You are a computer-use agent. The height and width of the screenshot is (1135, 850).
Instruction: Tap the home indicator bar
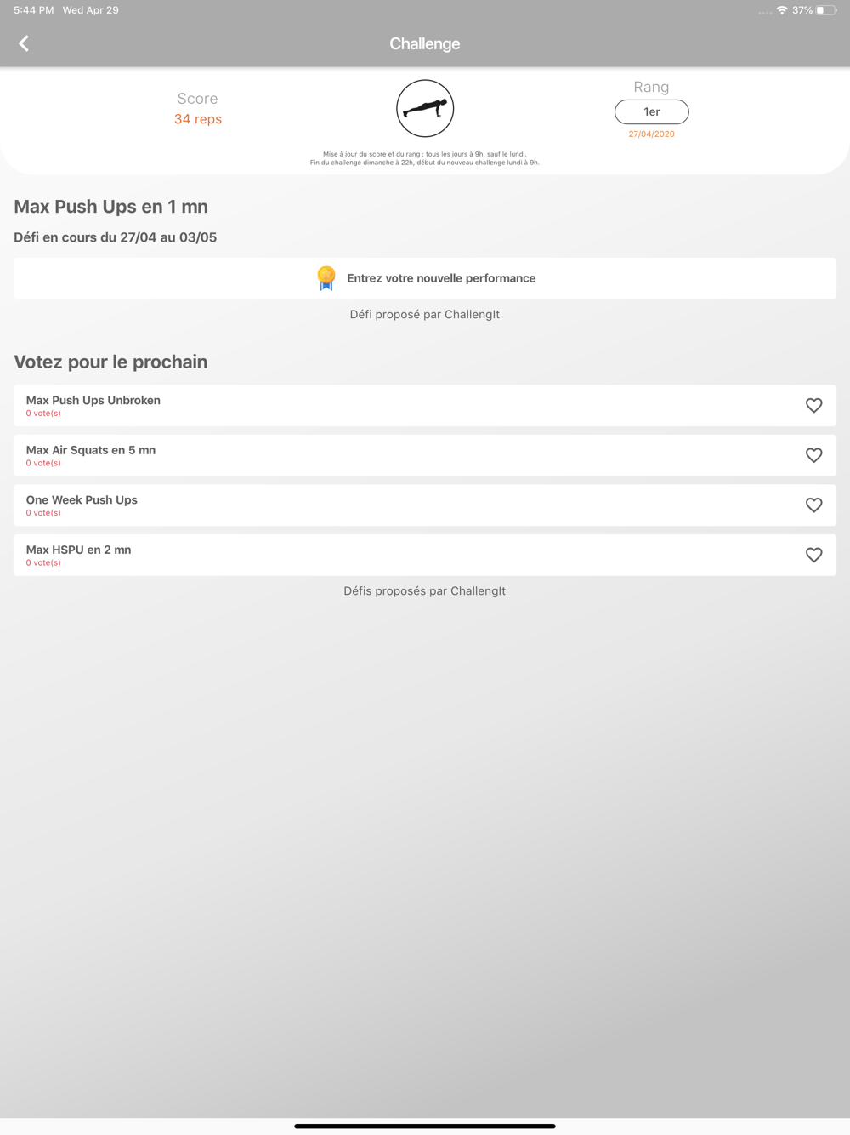425,1126
